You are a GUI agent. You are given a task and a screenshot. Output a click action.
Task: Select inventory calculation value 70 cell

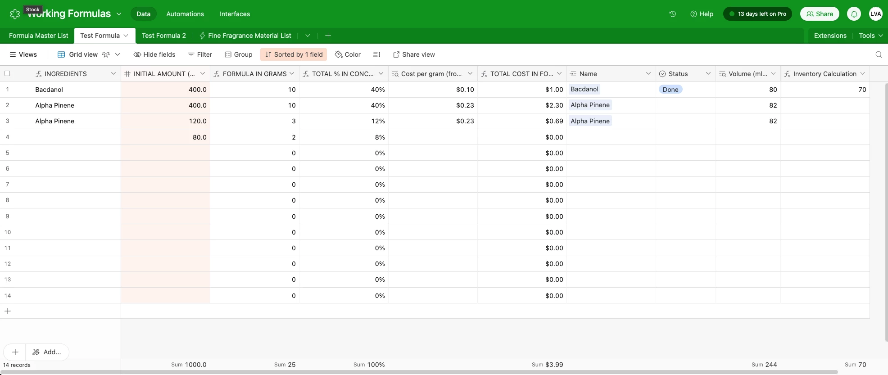[x=825, y=90]
